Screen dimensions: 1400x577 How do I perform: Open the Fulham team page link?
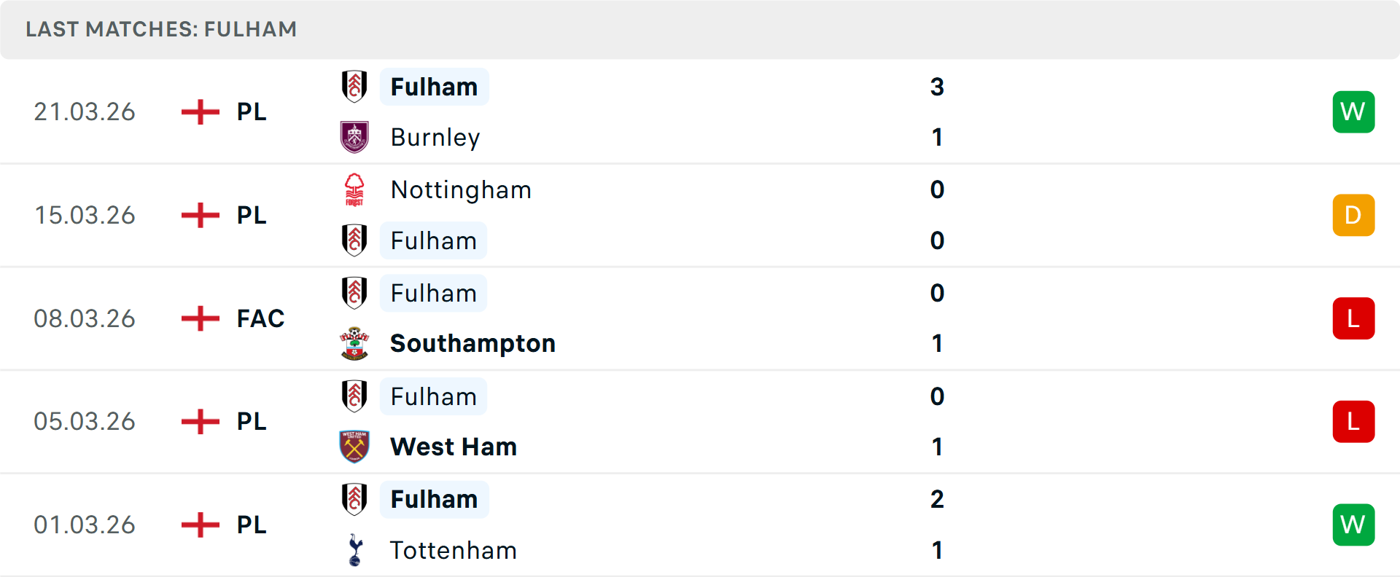click(435, 87)
